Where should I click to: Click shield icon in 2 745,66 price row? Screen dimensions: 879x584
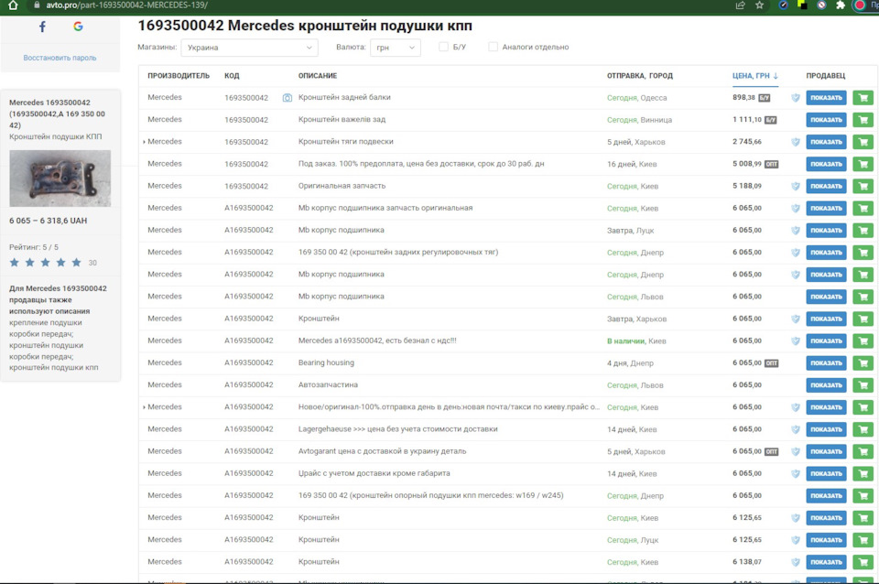pyautogui.click(x=796, y=142)
